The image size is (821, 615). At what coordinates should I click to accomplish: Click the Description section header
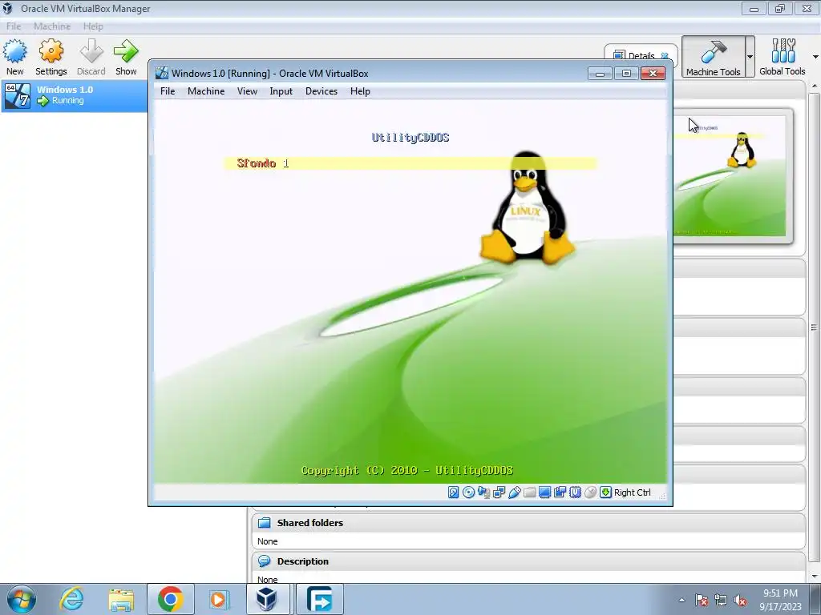tap(529, 561)
